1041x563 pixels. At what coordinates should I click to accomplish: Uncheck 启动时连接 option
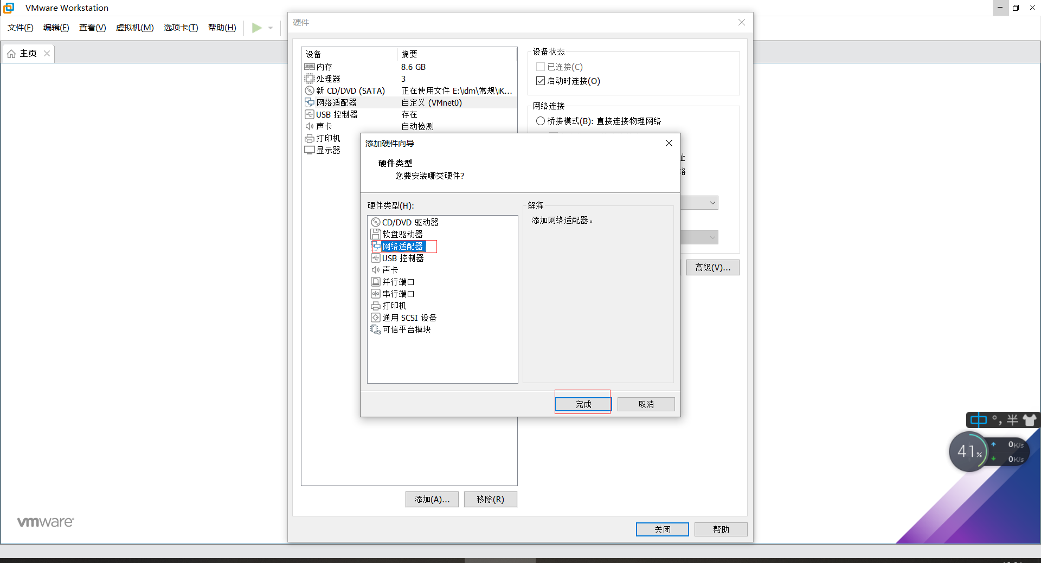541,81
